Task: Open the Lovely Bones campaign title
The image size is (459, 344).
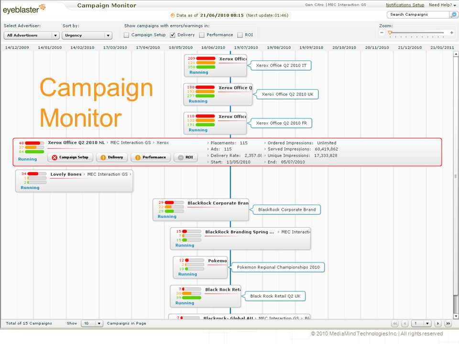Action: pyautogui.click(x=66, y=174)
